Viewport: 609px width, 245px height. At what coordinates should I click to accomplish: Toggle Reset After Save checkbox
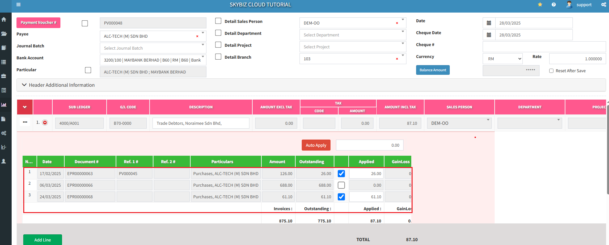click(x=551, y=71)
